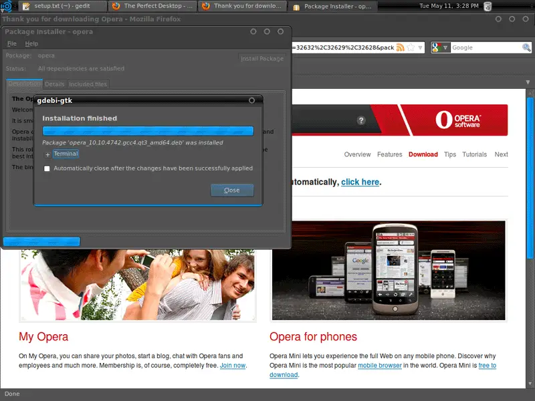Click the 'My Opera' heading
Image resolution: width=535 pixels, height=401 pixels.
(43, 337)
